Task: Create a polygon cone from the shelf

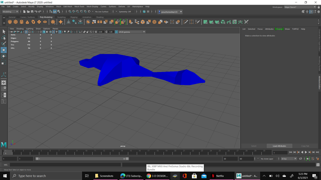Action: [27, 22]
